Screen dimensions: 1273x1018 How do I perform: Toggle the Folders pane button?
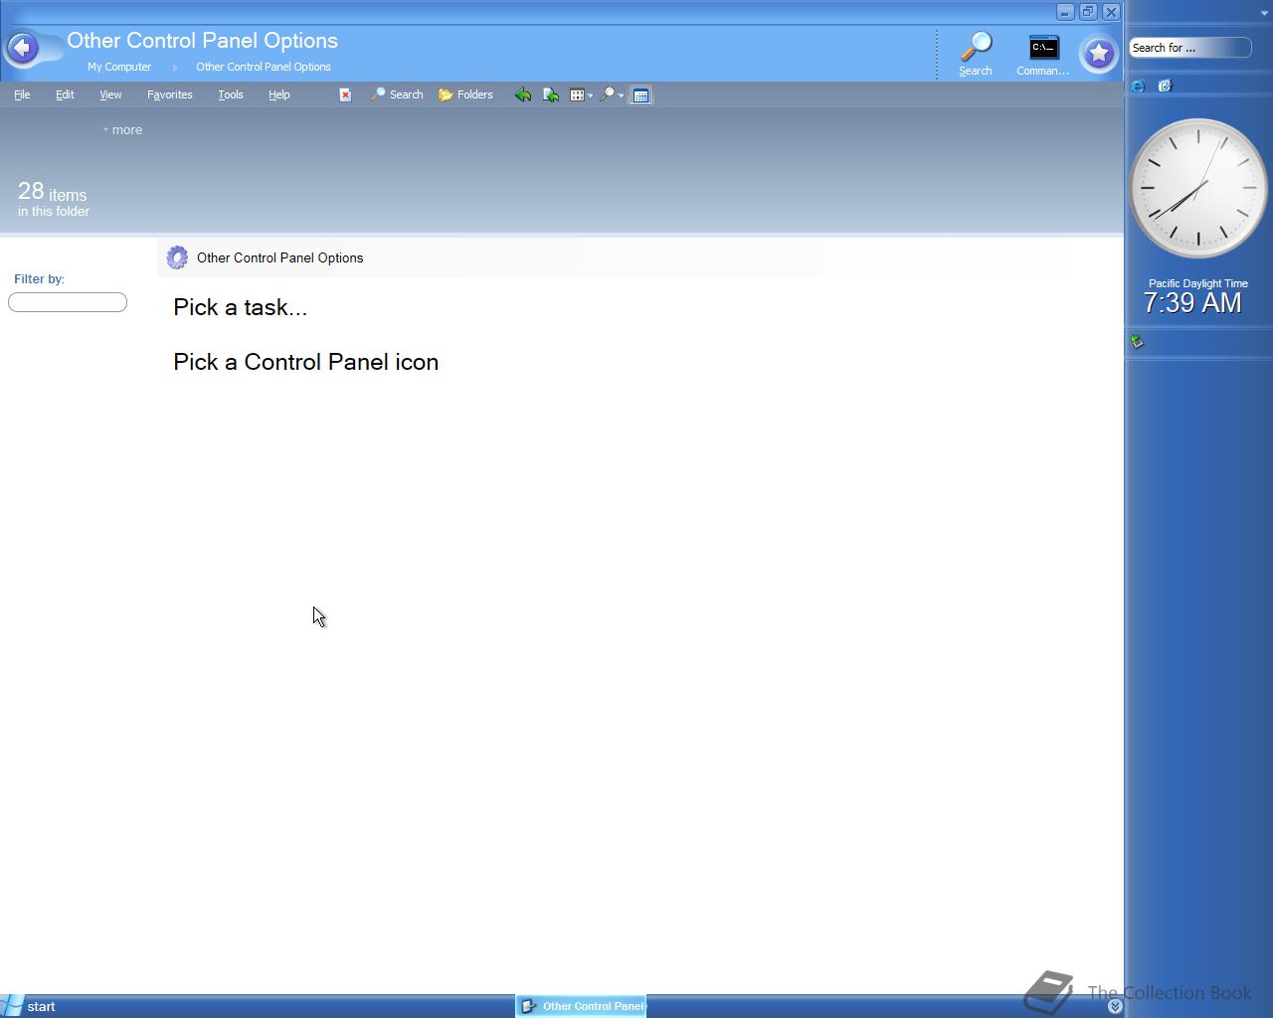(x=465, y=94)
